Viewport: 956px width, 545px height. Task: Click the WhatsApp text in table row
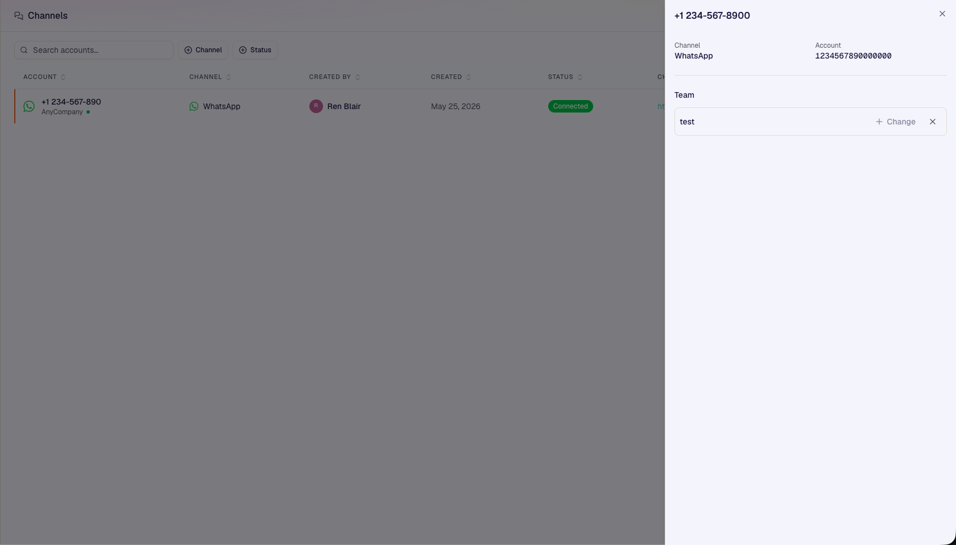point(222,106)
